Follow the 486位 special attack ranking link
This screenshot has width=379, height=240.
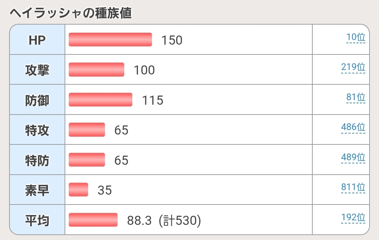click(x=353, y=128)
